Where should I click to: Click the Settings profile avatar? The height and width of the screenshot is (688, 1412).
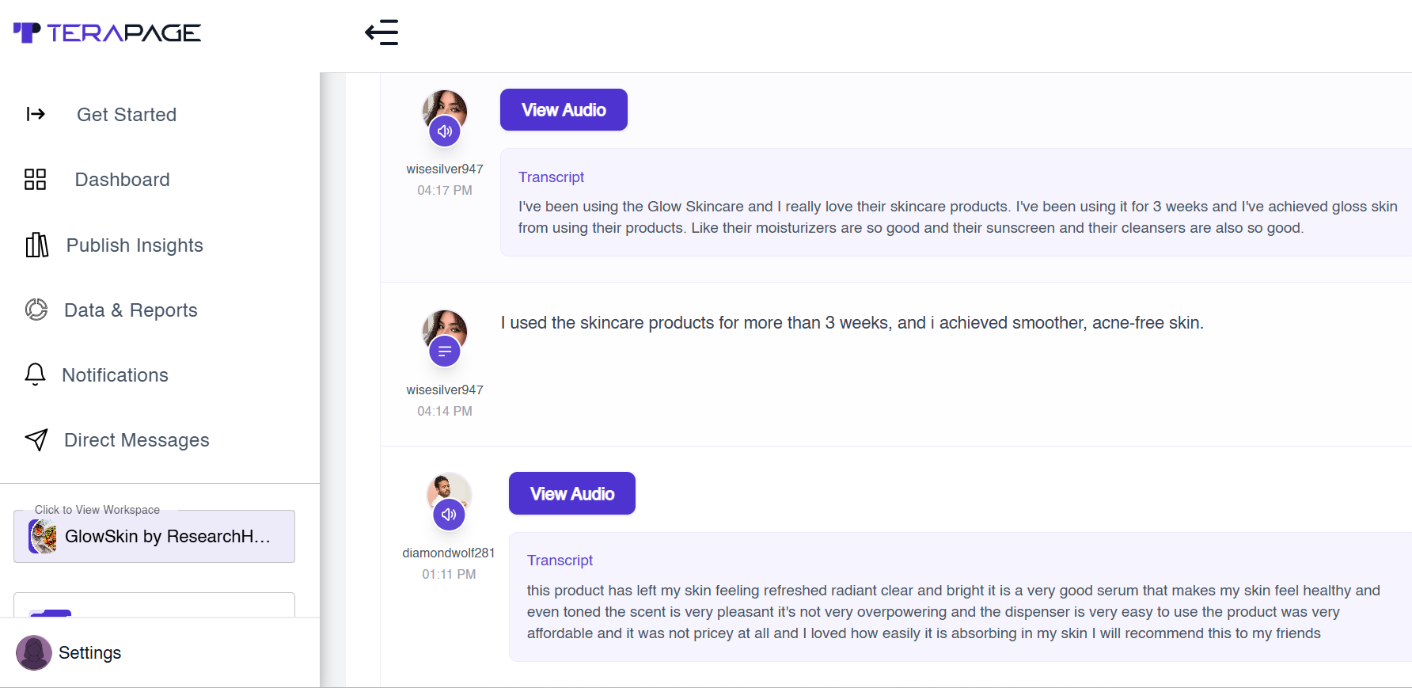pos(34,653)
